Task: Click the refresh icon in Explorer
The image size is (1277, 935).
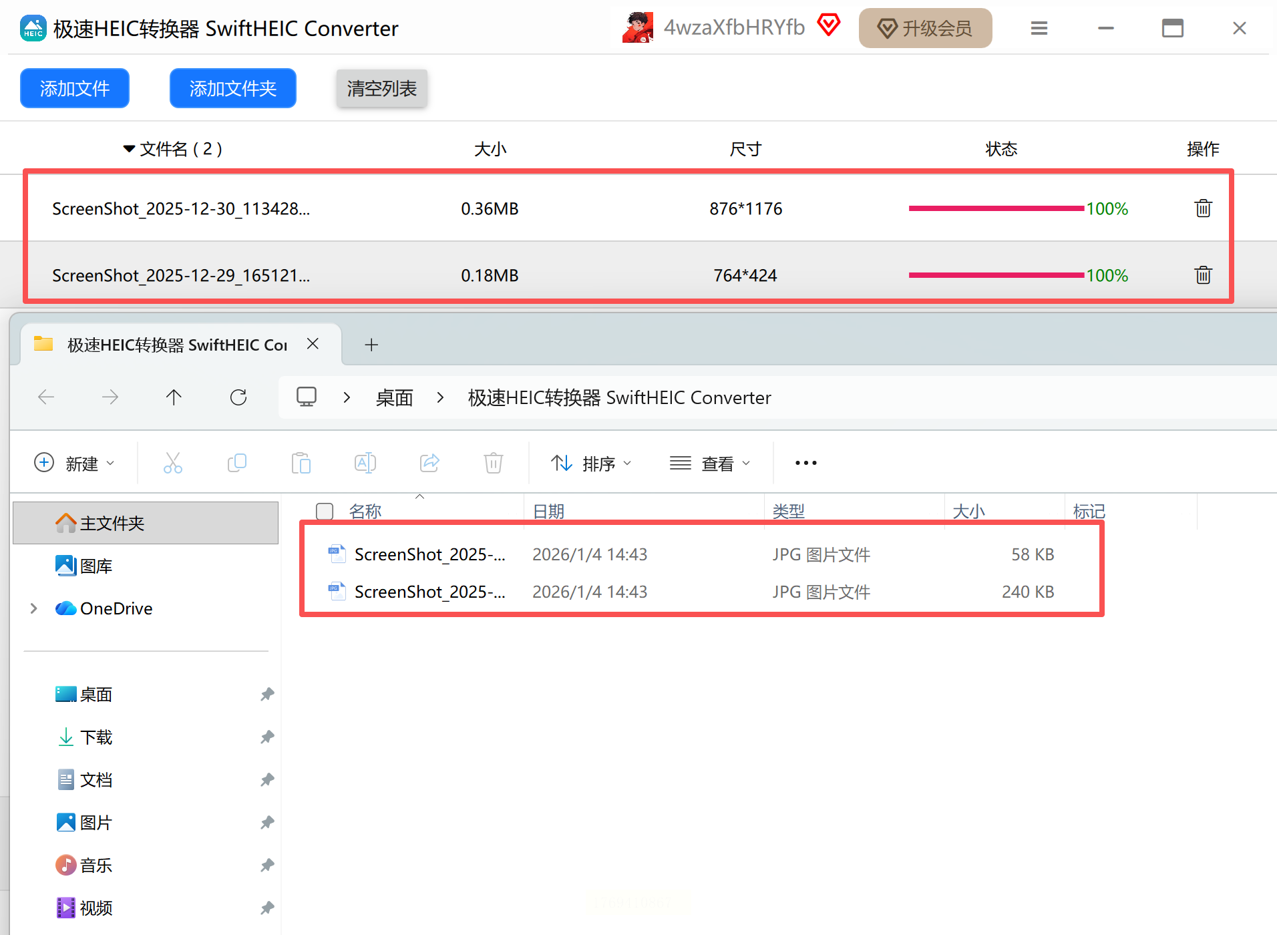Action: click(238, 397)
